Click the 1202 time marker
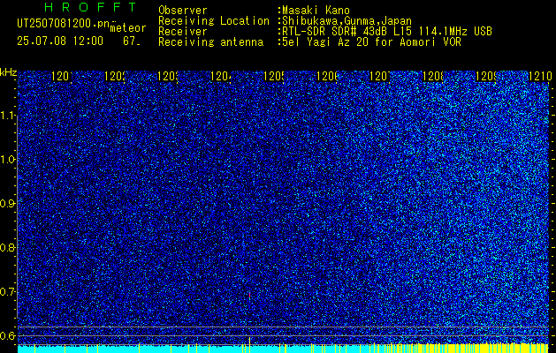Viewport: 556px width, 353px height. coord(115,76)
